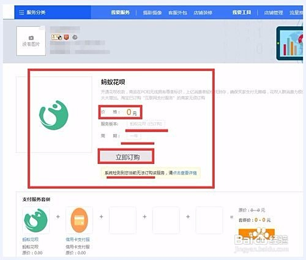Click the 没有图片 shop avatar placeholder

coord(31,41)
